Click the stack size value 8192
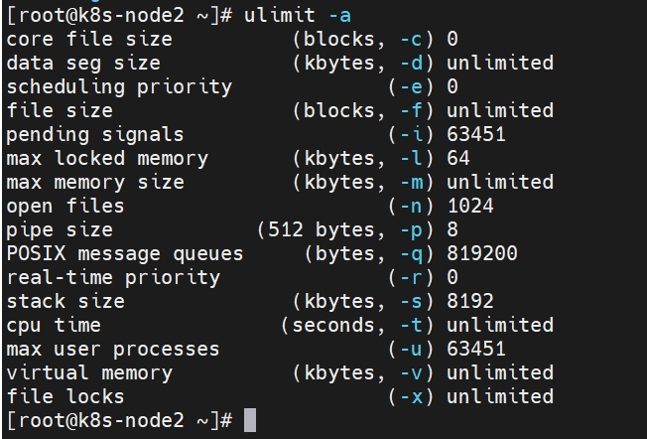Screen dimensions: 647x439 pos(470,301)
